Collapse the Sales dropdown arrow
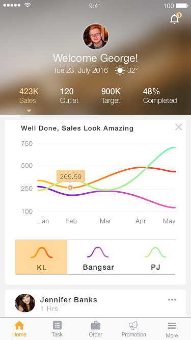 click(x=29, y=111)
